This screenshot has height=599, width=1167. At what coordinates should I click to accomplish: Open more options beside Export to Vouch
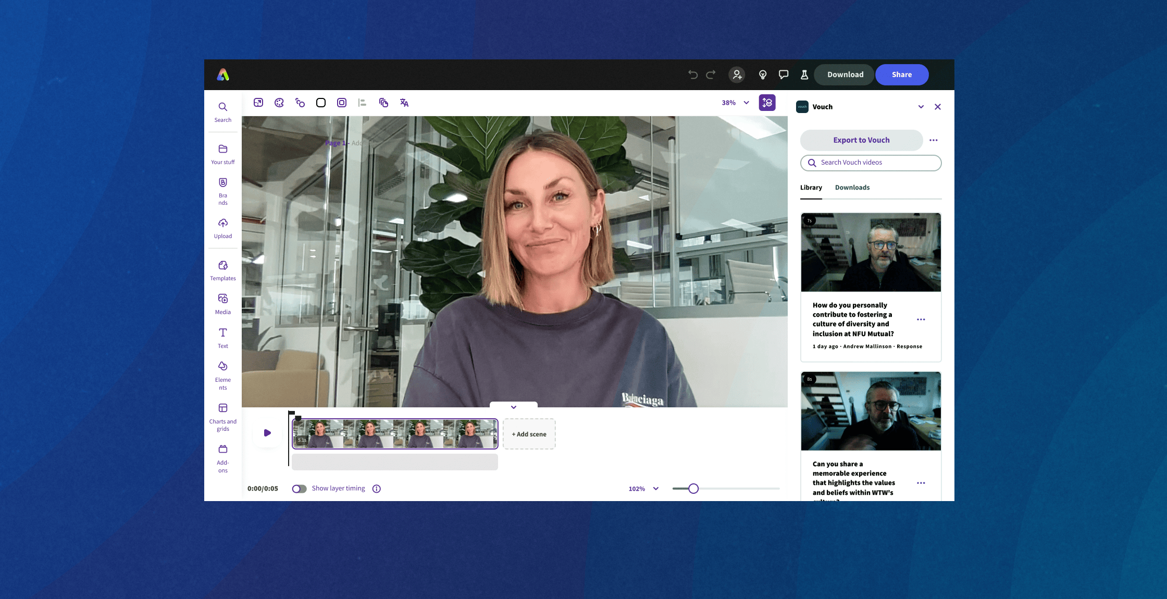pos(934,140)
